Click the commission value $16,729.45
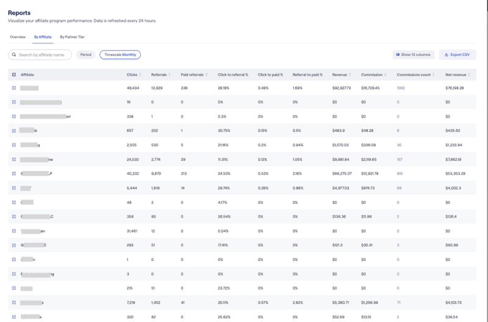 (370, 88)
